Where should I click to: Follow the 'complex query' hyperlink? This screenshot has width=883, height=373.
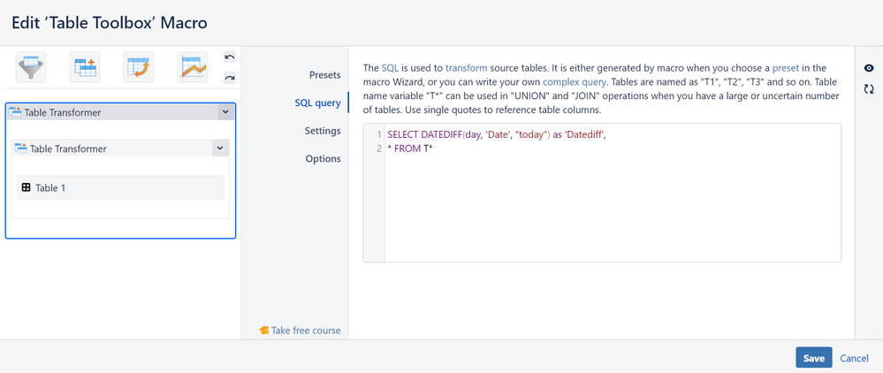tap(581, 82)
